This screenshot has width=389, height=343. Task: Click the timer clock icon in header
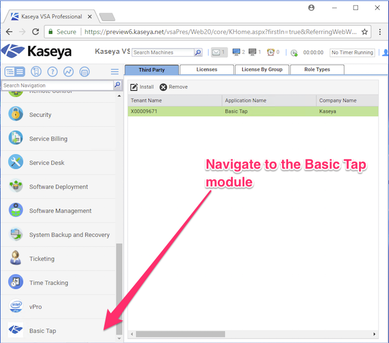(x=294, y=53)
